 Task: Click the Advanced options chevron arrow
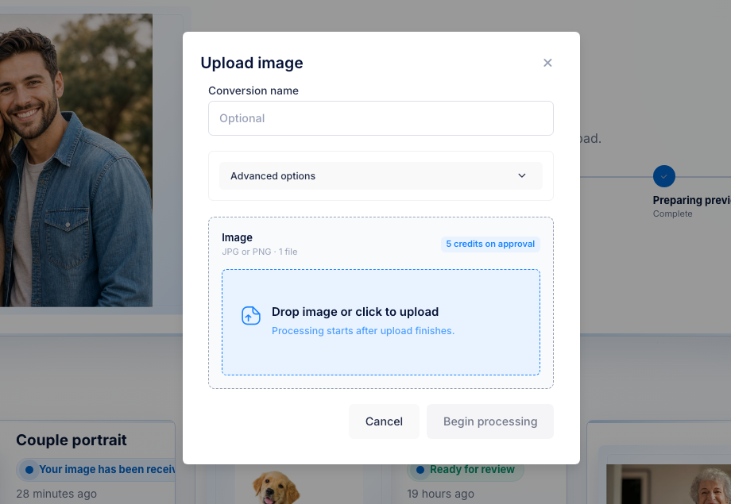click(x=522, y=175)
